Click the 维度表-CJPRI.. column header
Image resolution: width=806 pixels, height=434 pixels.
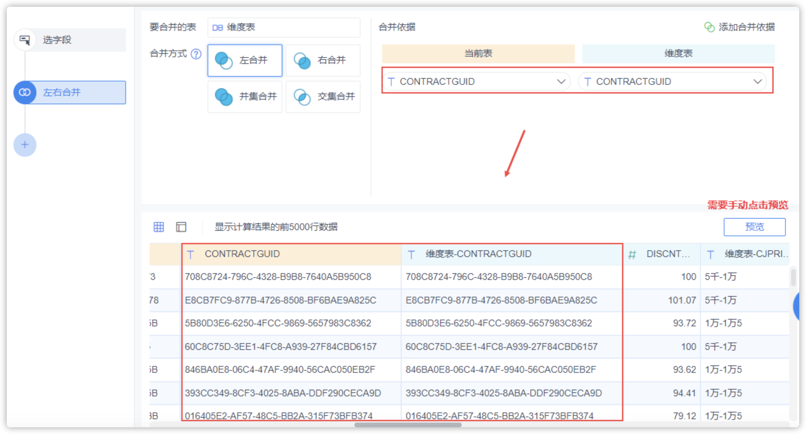(x=745, y=254)
